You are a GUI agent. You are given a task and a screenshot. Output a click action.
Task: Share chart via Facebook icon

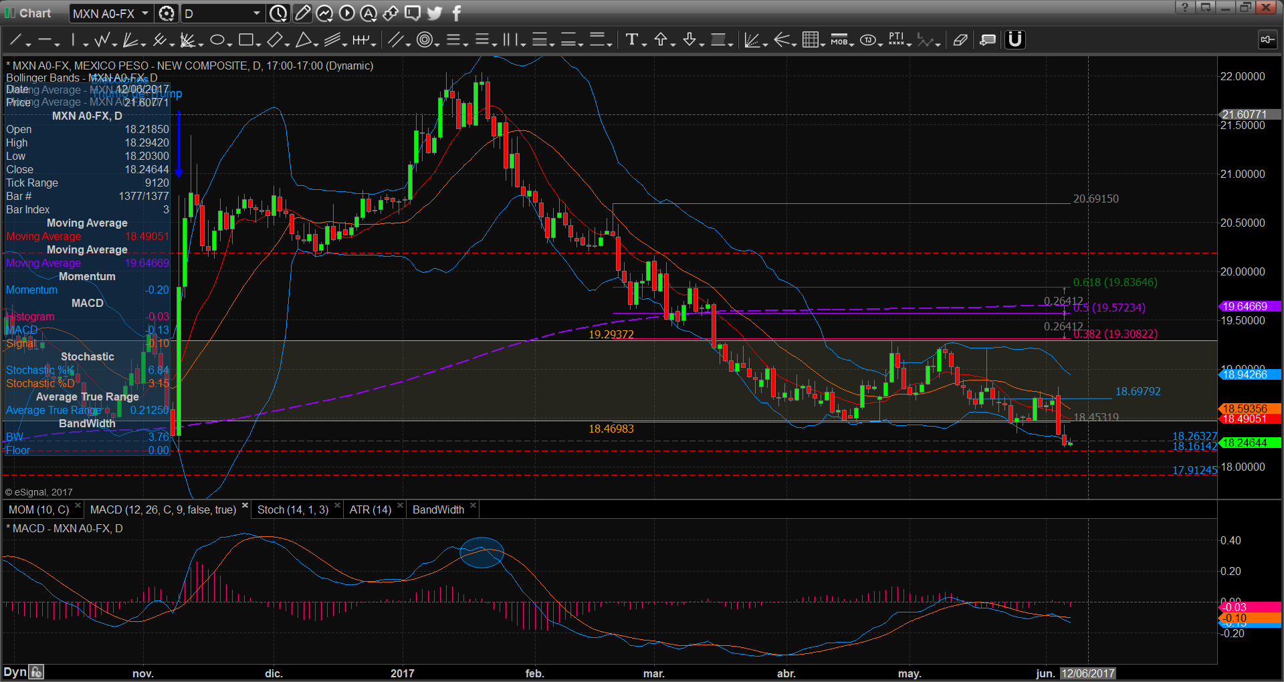pyautogui.click(x=457, y=13)
